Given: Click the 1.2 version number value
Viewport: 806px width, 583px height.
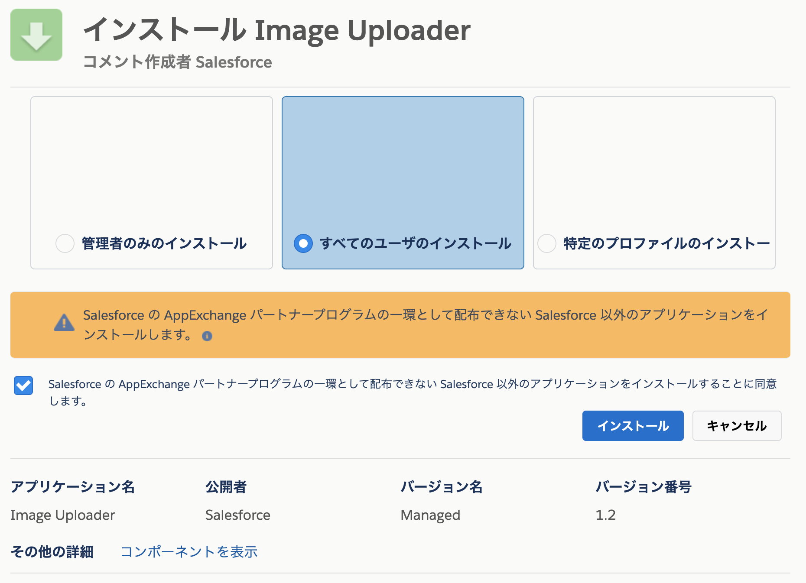Looking at the screenshot, I should coord(605,515).
